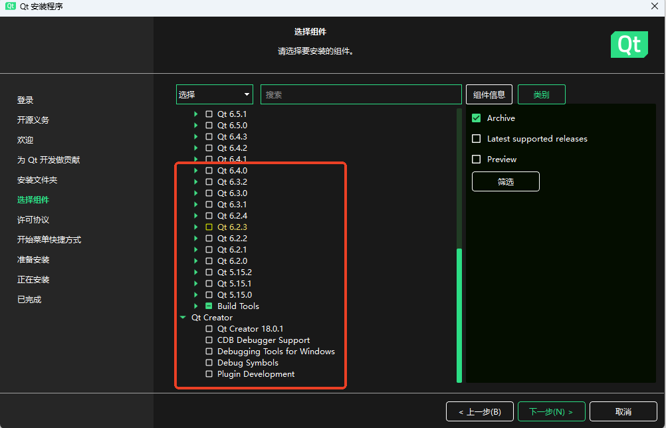Click the 取消 cancel button
The height and width of the screenshot is (428, 666).
[623, 411]
